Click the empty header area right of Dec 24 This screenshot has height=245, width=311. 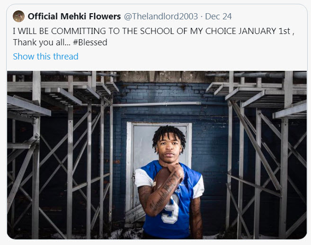(x=270, y=16)
